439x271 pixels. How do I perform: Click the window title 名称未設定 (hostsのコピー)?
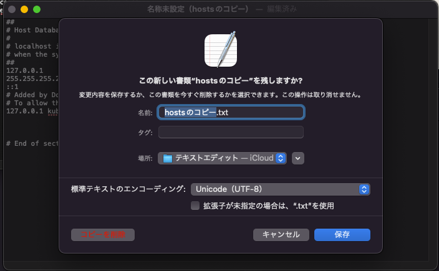(x=198, y=9)
